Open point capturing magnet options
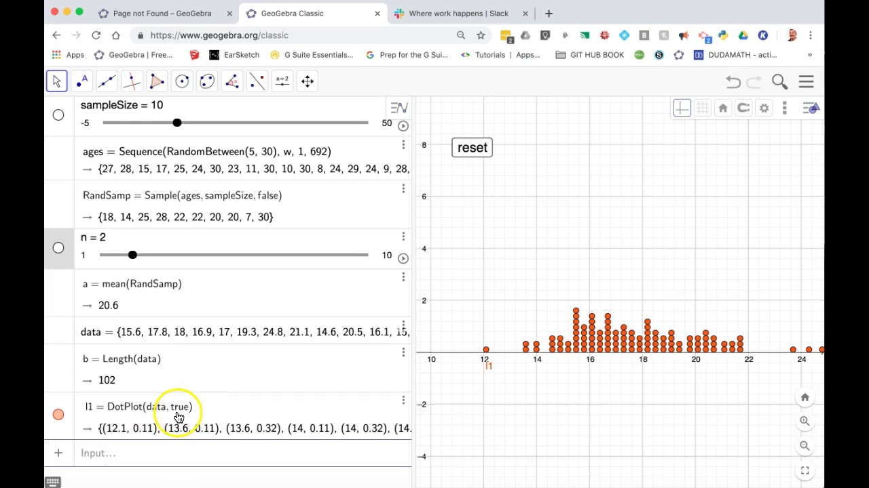The image size is (869, 488). (x=743, y=108)
